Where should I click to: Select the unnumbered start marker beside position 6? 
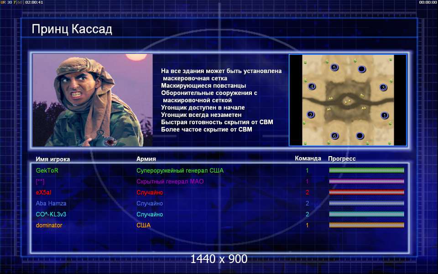tap(360, 136)
